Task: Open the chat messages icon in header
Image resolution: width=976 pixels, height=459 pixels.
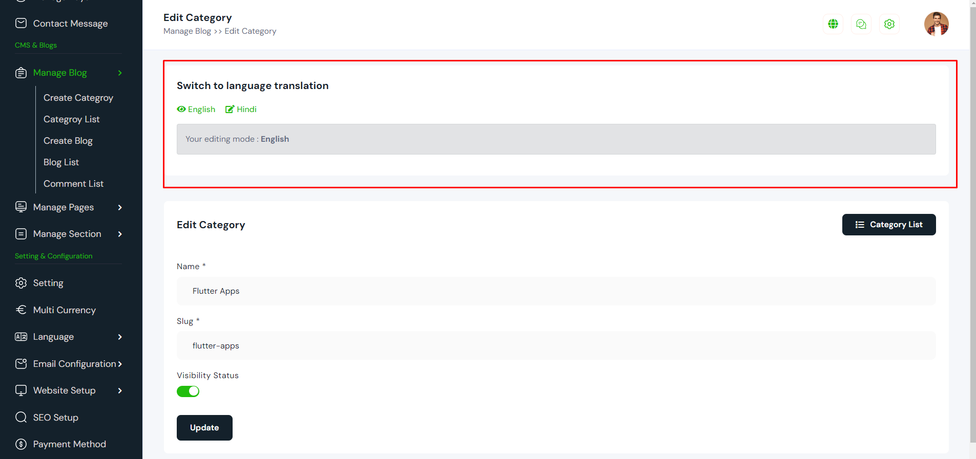Action: [861, 24]
